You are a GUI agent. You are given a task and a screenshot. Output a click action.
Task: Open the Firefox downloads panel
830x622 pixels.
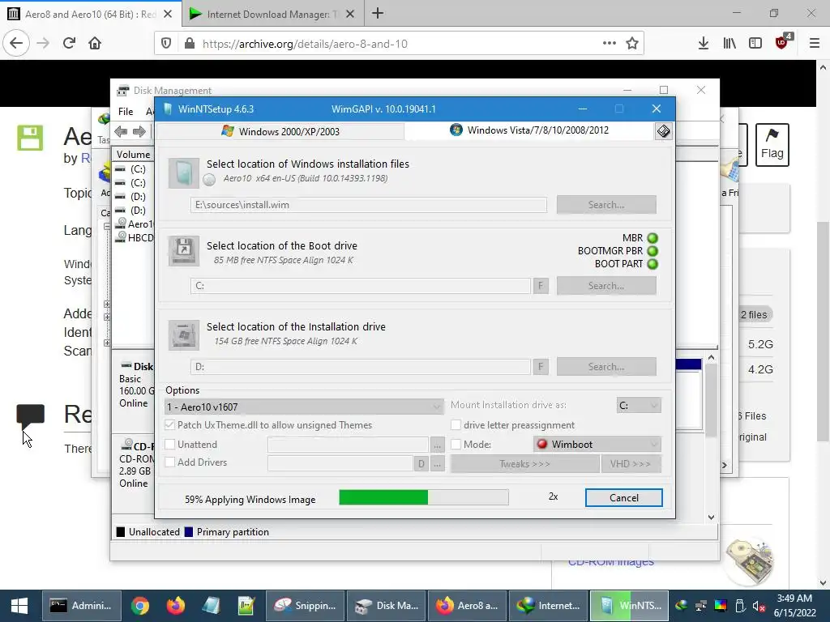tap(704, 44)
